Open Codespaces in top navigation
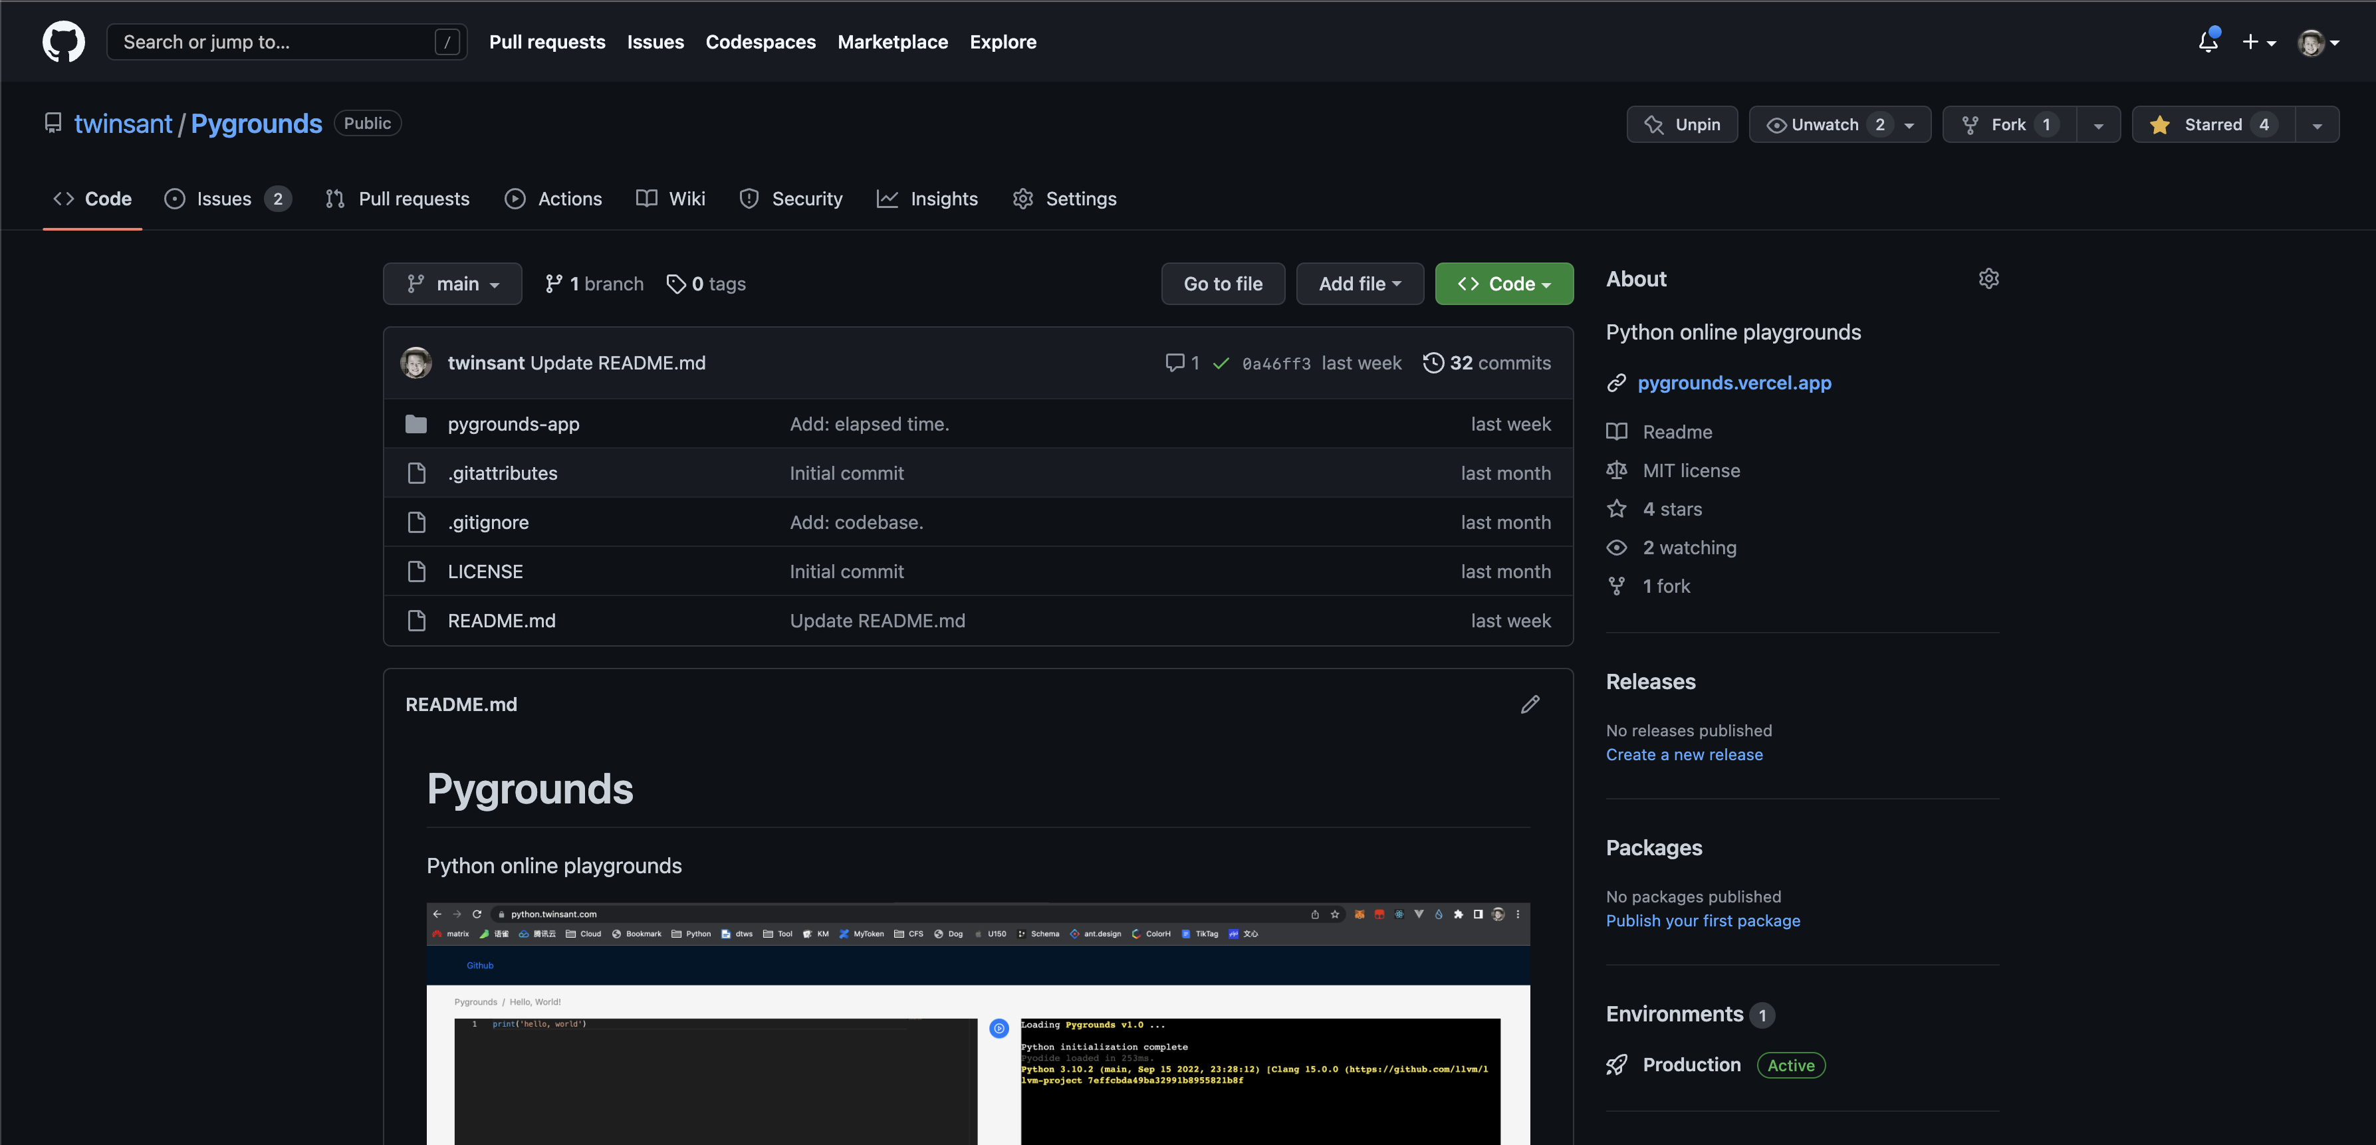This screenshot has width=2376, height=1145. 760,41
